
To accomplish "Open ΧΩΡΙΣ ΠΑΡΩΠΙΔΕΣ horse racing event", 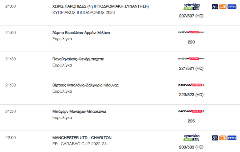I will [x=101, y=6].
